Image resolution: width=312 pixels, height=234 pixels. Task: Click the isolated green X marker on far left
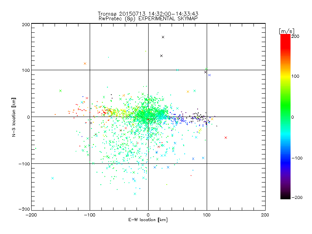[60, 91]
